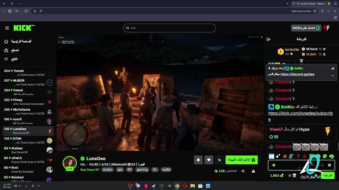Viewport: 339px width, 190px height.
Task: Select the Arabic tag
Action: coord(108,170)
